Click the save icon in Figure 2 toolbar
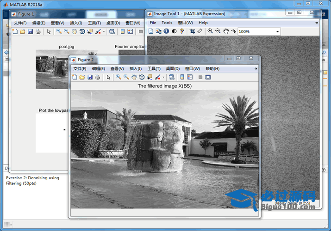The width and height of the screenshot is (331, 231). [90, 77]
